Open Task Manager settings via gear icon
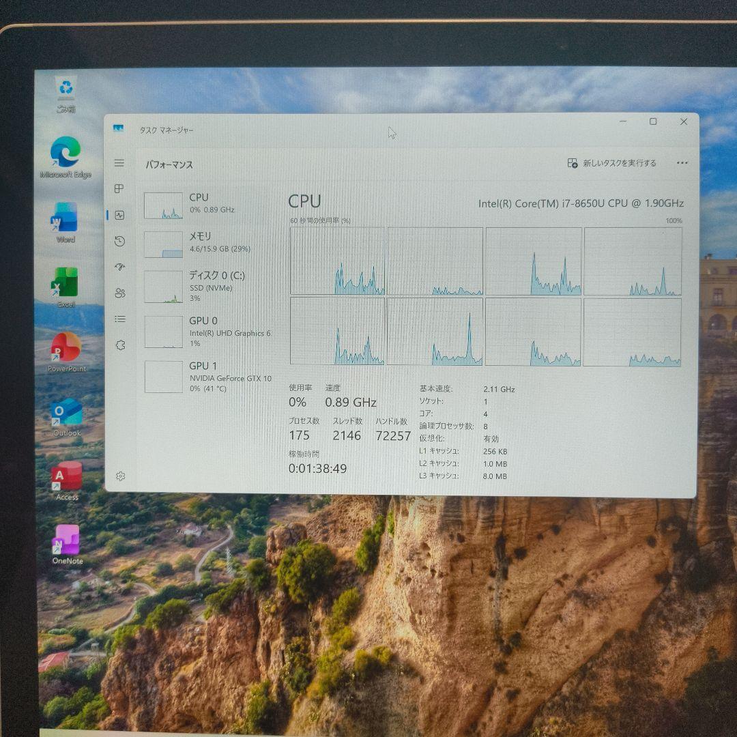 pyautogui.click(x=119, y=476)
